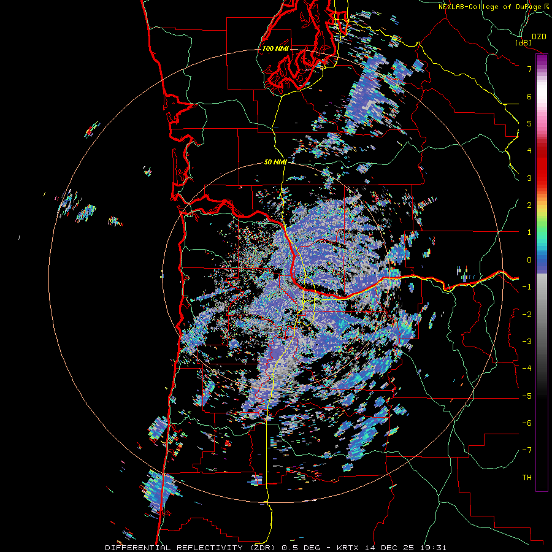552x552 pixels.
Task: Click the 7 value on color scale
Action: (529, 69)
